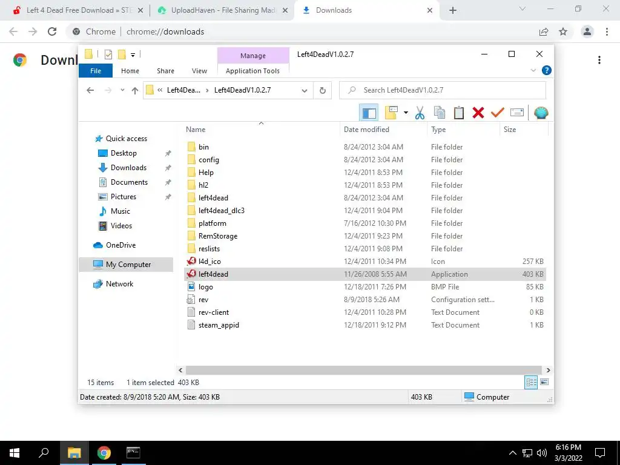The width and height of the screenshot is (620, 465).
Task: Toggle the preview pane layout icon
Action: 369,113
